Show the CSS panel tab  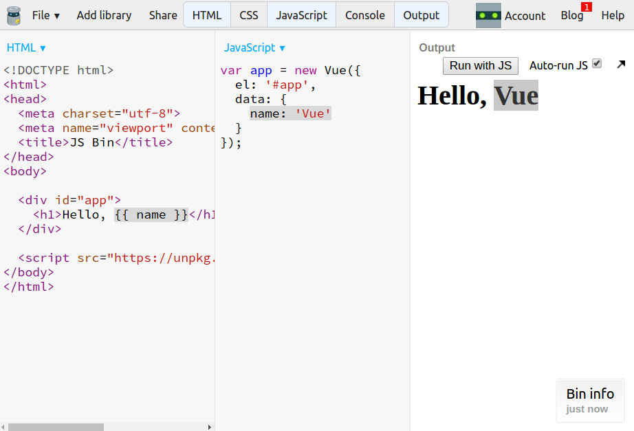pyautogui.click(x=248, y=15)
